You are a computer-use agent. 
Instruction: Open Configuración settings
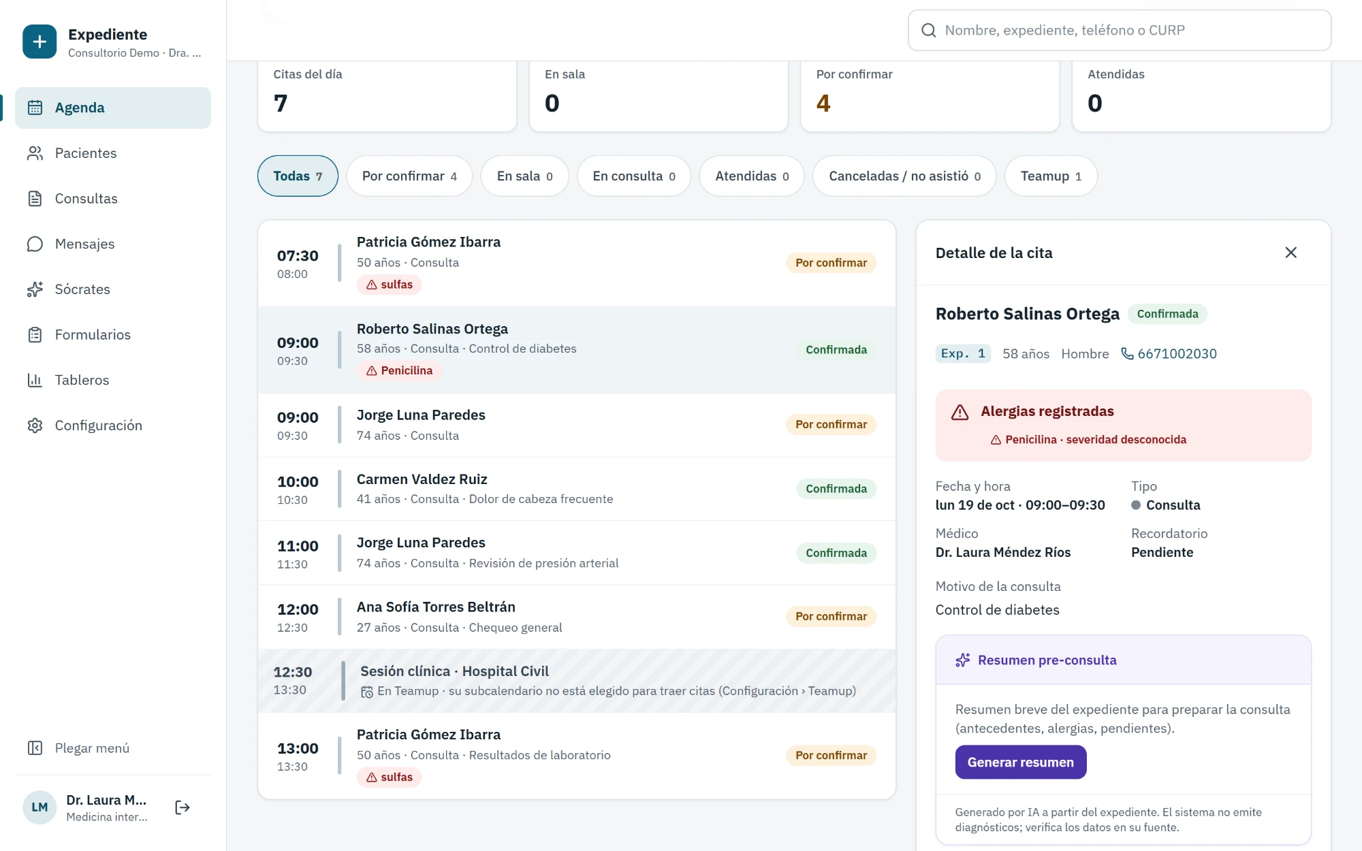coord(113,425)
